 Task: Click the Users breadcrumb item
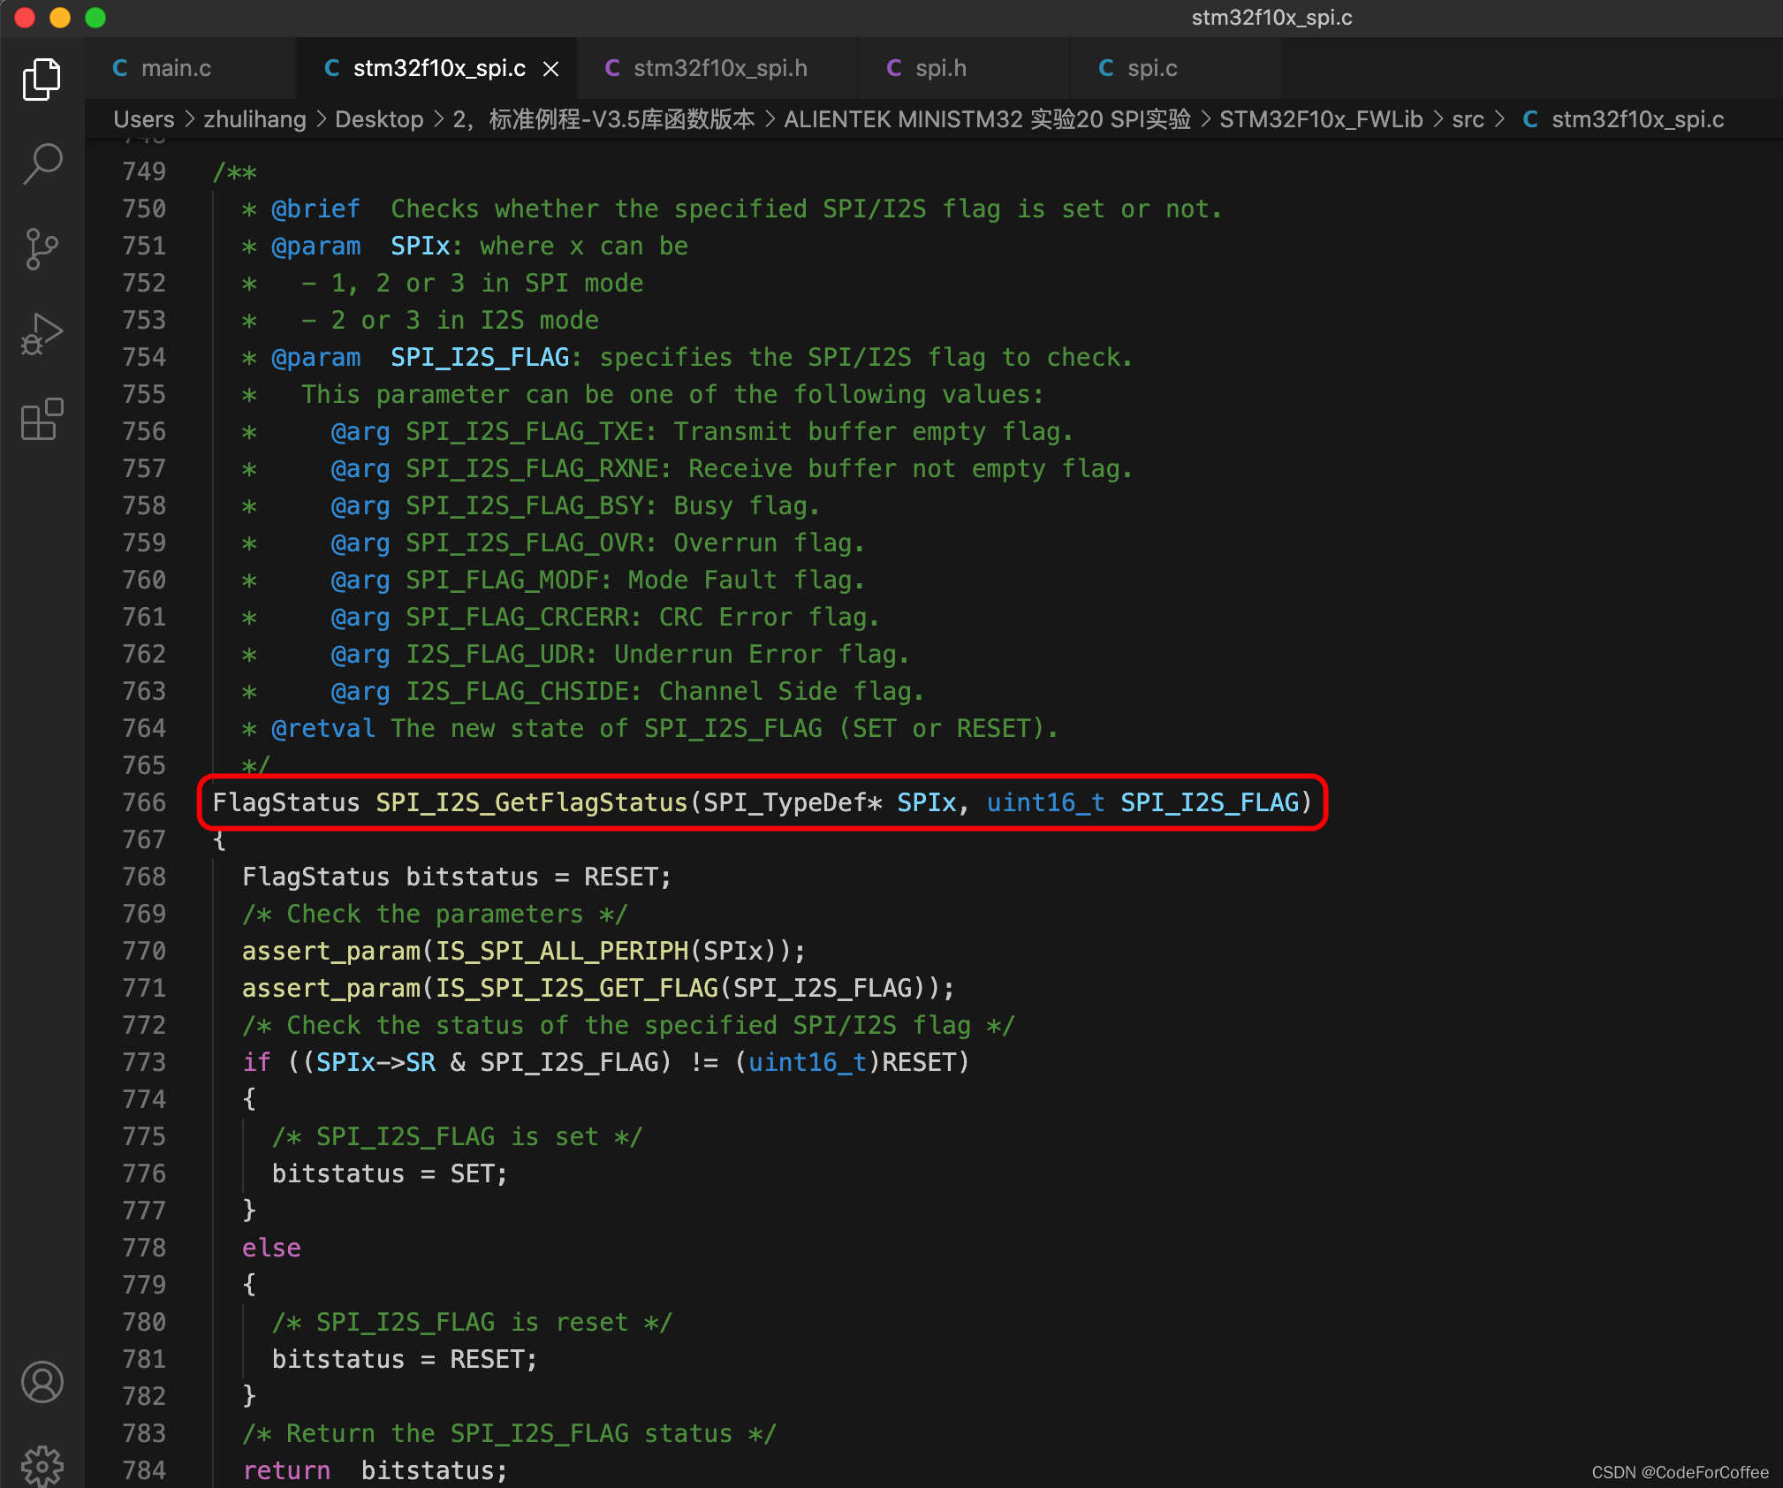click(x=143, y=119)
